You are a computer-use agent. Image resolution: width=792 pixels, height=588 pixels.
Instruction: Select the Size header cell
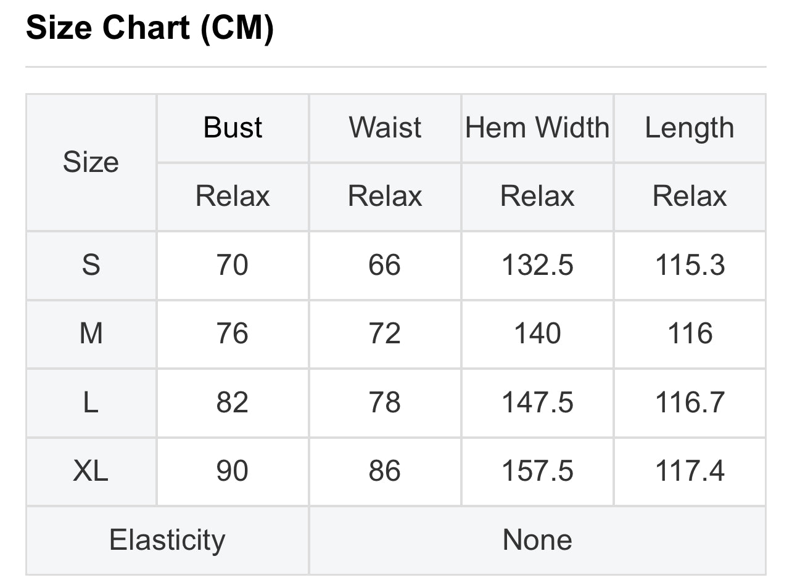point(91,163)
